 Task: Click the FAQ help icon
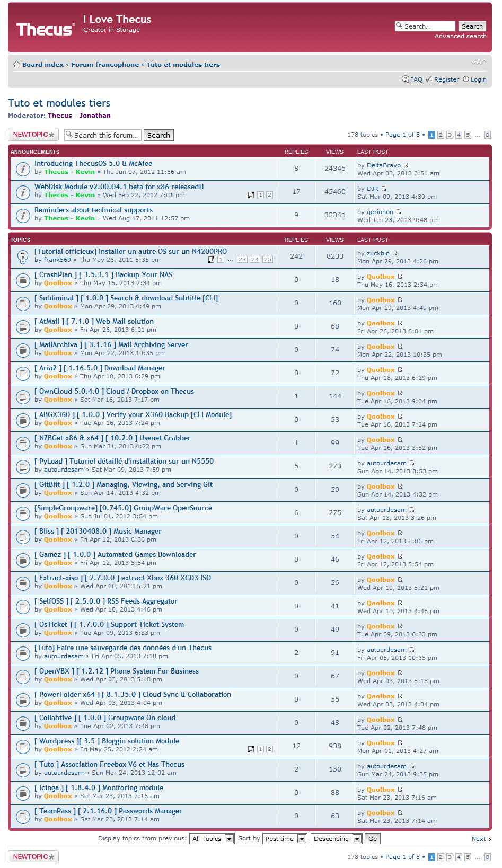[x=406, y=79]
